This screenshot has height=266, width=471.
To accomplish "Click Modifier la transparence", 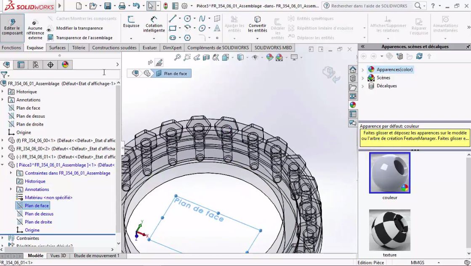I will (76, 28).
